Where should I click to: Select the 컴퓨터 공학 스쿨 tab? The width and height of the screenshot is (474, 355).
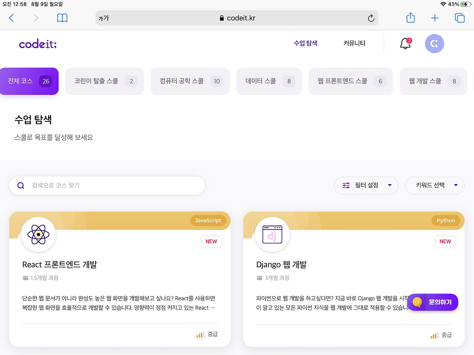point(190,81)
